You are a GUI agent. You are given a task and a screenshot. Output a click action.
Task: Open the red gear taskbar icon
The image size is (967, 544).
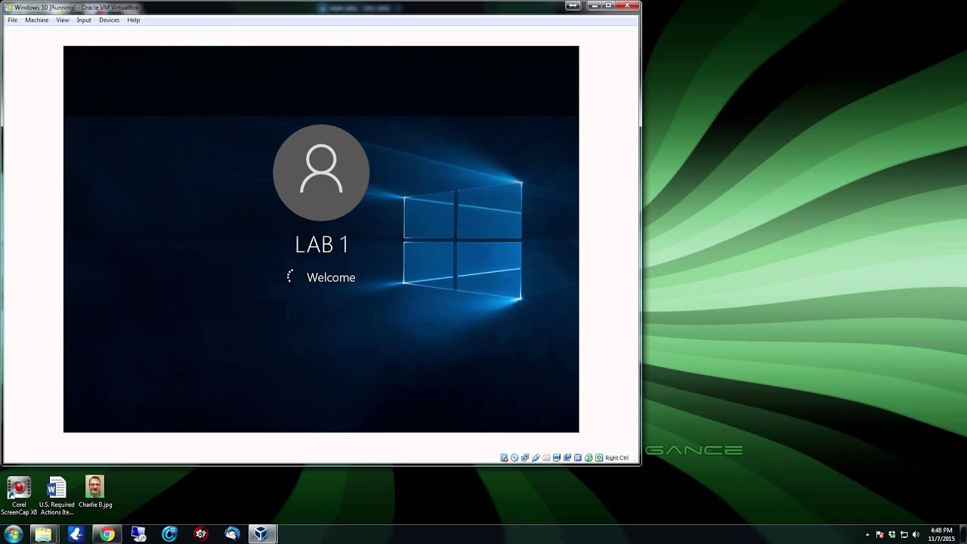click(x=201, y=534)
